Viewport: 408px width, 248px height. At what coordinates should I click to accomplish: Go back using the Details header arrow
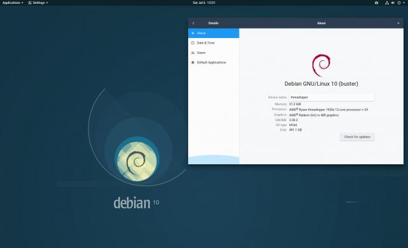pyautogui.click(x=193, y=23)
